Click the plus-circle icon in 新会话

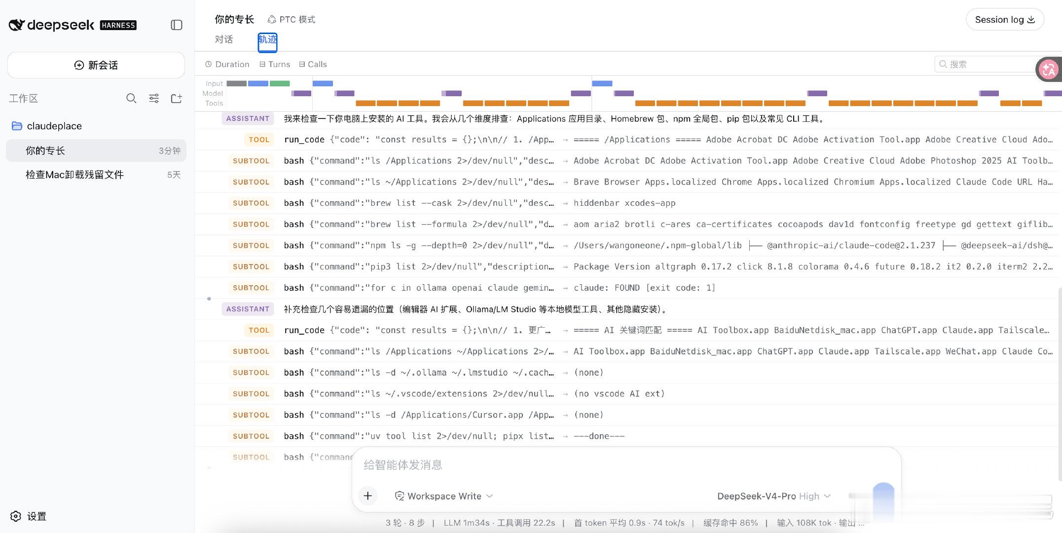click(x=79, y=65)
